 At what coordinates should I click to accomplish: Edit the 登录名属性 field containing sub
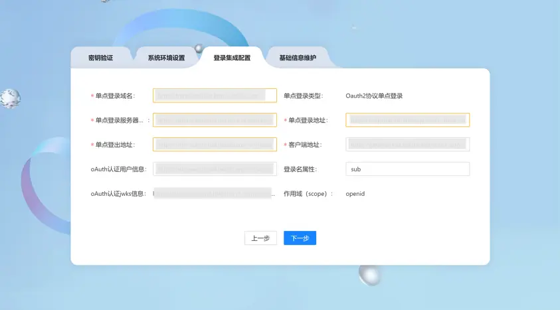tap(407, 169)
